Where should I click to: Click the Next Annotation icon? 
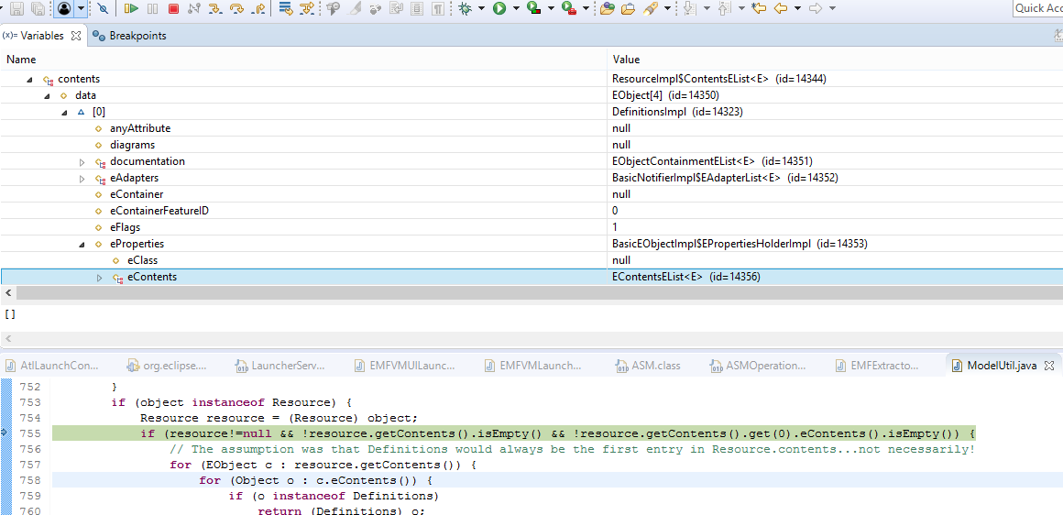coord(689,8)
